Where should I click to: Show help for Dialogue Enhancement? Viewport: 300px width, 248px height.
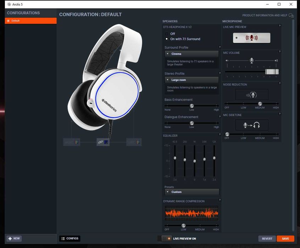(x=220, y=117)
